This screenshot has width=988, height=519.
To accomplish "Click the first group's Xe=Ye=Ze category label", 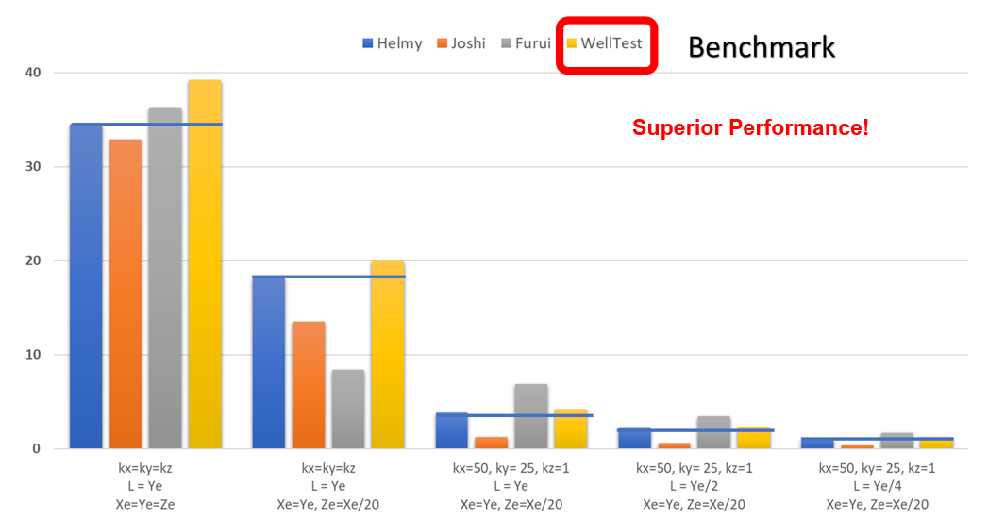I will click(144, 504).
